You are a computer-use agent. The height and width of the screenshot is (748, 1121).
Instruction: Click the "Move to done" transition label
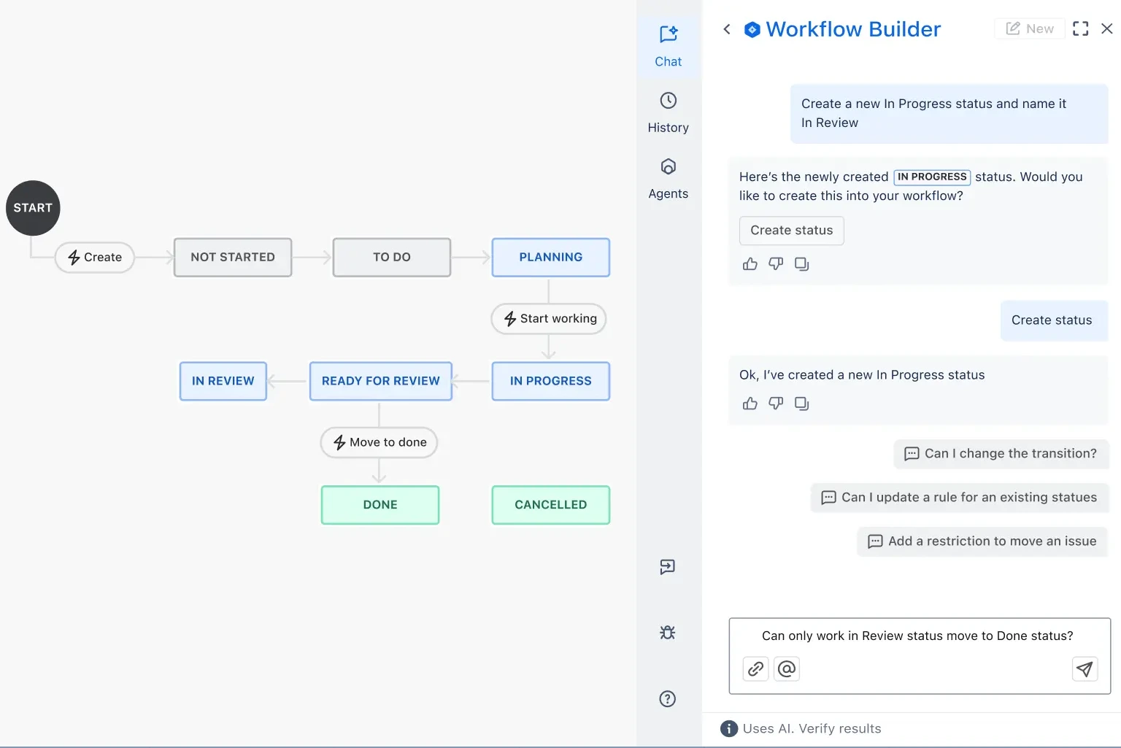(x=378, y=442)
